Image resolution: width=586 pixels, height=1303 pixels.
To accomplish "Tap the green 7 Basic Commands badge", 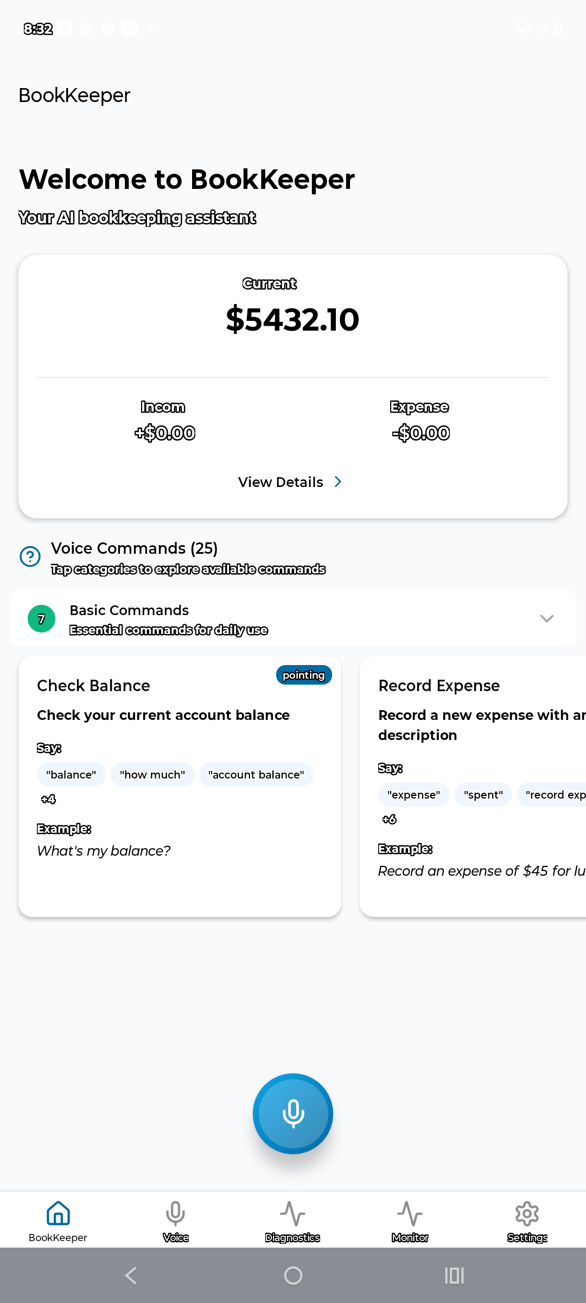I will pos(41,619).
